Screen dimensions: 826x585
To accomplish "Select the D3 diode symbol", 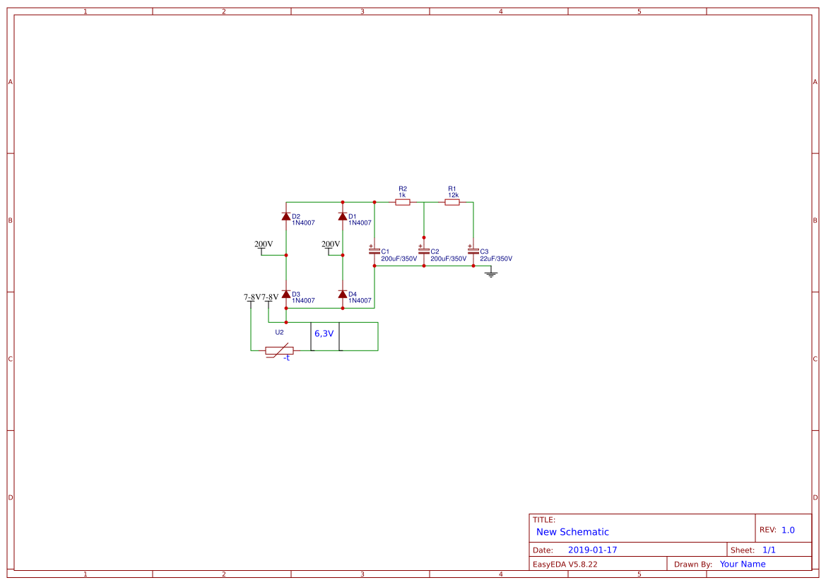I will pyautogui.click(x=286, y=294).
